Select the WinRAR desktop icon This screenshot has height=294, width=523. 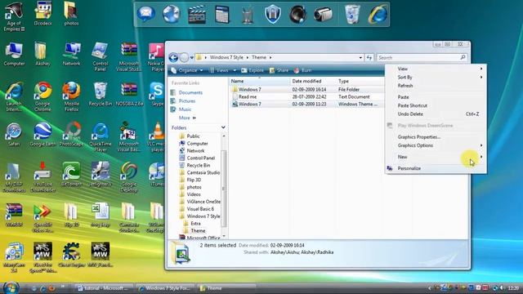click(x=14, y=215)
